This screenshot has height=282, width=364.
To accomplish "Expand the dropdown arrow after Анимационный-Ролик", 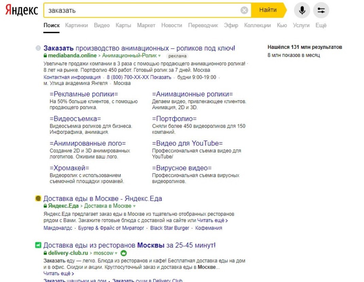I will coord(159,56).
